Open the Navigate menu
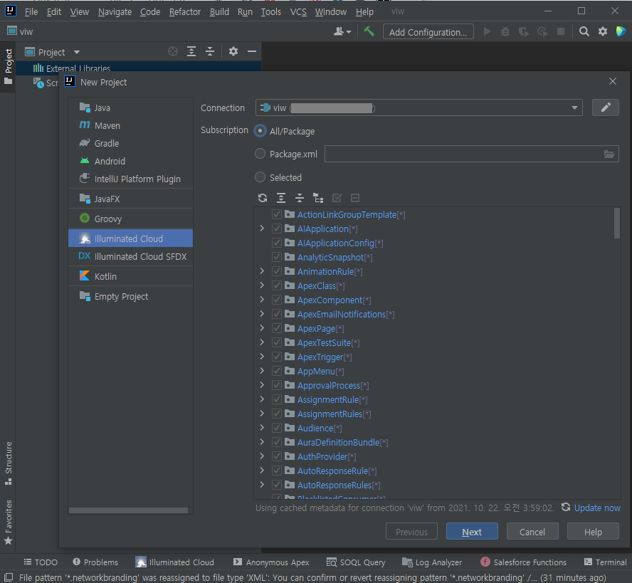 115,11
